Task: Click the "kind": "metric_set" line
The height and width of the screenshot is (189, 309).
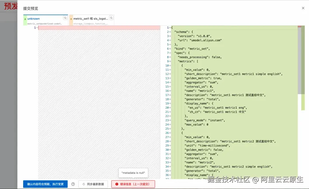Action: click(192, 49)
